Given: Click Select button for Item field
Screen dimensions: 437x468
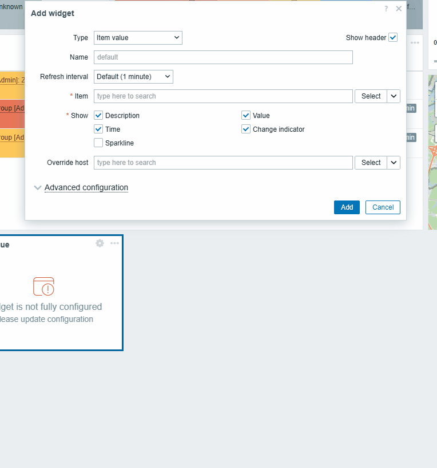Looking at the screenshot, I should pyautogui.click(x=371, y=96).
